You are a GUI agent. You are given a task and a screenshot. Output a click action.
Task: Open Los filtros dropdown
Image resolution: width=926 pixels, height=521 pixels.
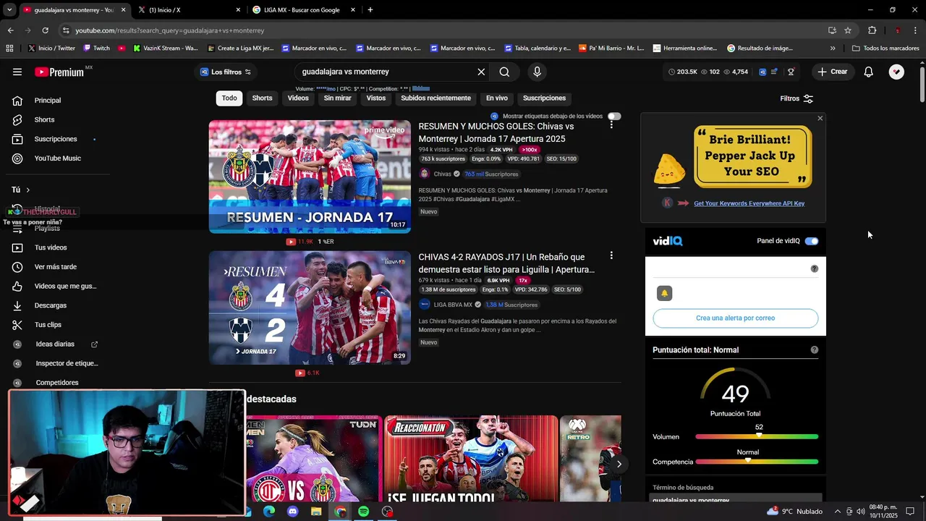pyautogui.click(x=225, y=72)
